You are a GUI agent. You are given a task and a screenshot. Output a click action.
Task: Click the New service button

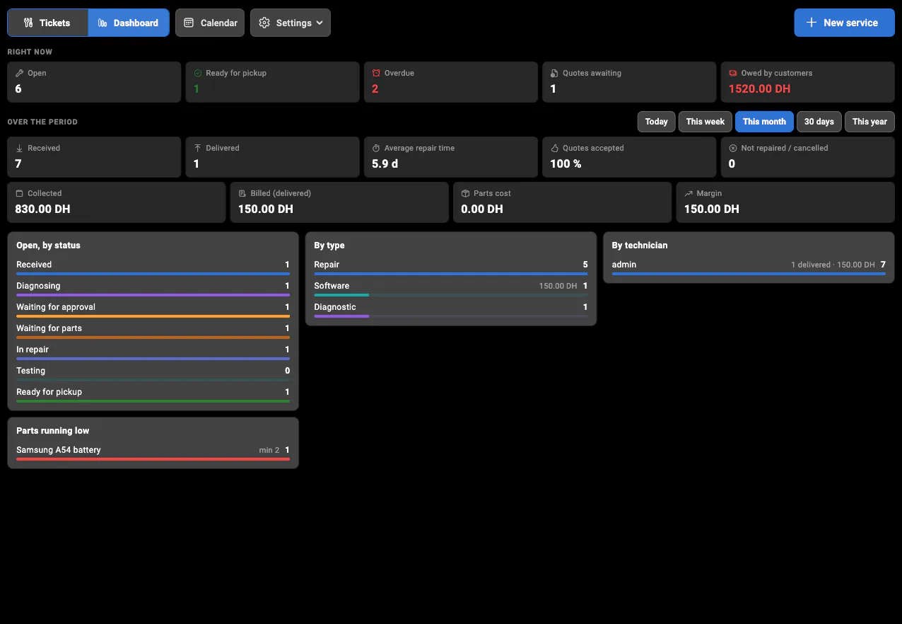point(844,23)
